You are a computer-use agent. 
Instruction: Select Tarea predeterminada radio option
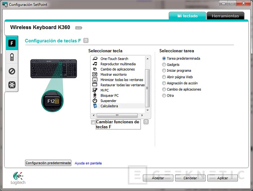tap(164, 58)
